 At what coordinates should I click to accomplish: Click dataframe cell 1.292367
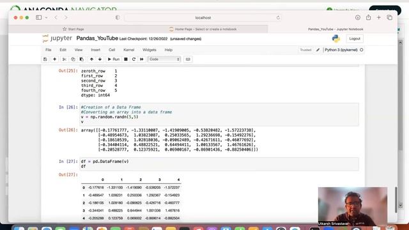[153, 195]
